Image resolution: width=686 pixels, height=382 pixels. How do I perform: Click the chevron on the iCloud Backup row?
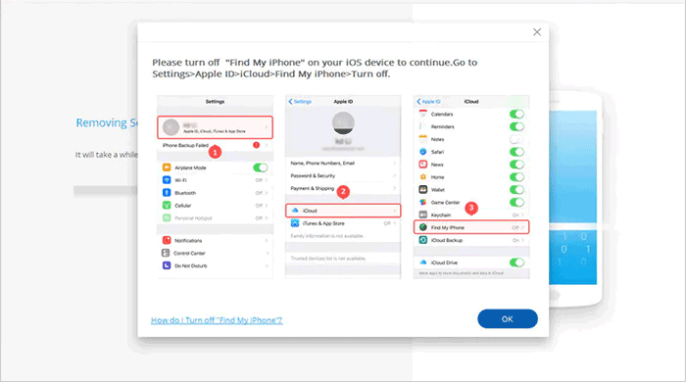(522, 240)
